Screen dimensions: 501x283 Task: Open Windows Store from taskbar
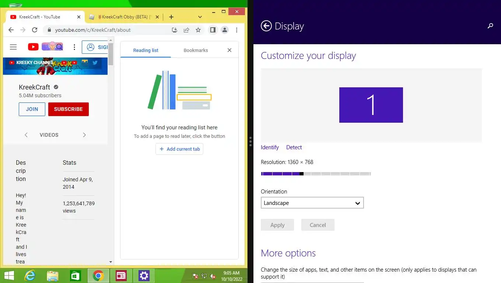[76, 276]
